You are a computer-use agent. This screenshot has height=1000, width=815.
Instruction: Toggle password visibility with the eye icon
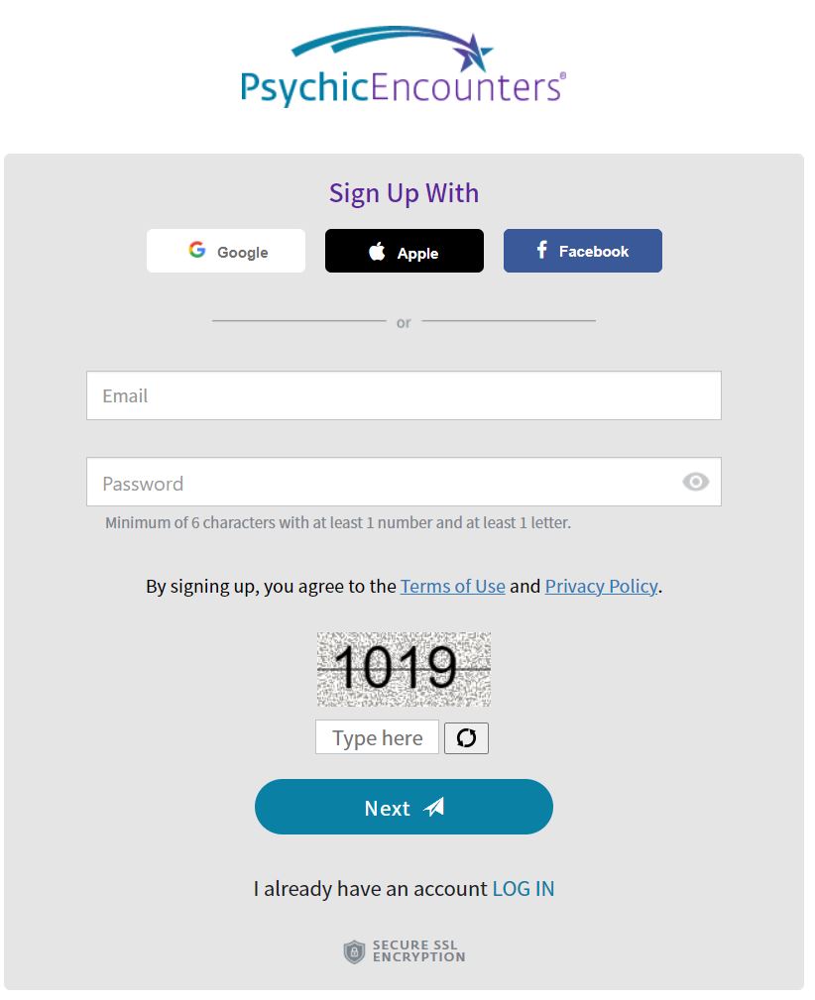coord(695,482)
